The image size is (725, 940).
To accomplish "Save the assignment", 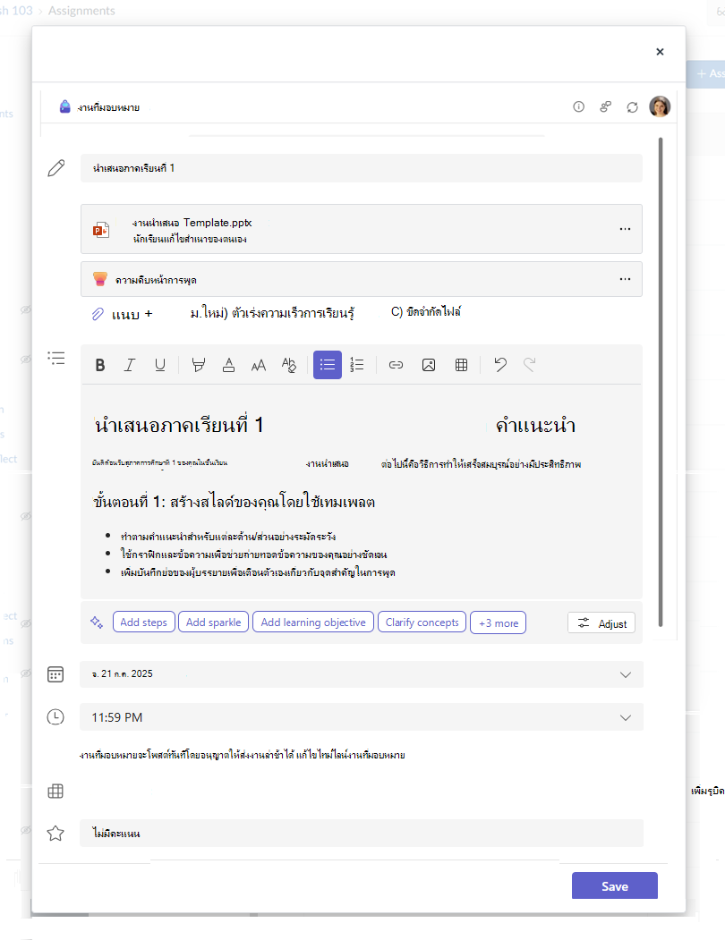I will pos(615,886).
